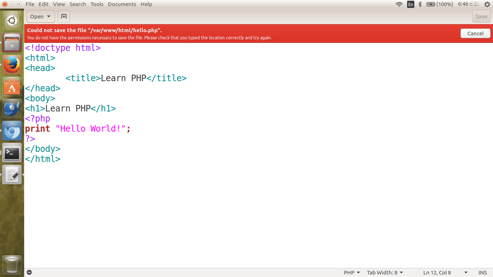Click the Bluetooth indicator in top panel
The height and width of the screenshot is (277, 493).
pyautogui.click(x=420, y=4)
